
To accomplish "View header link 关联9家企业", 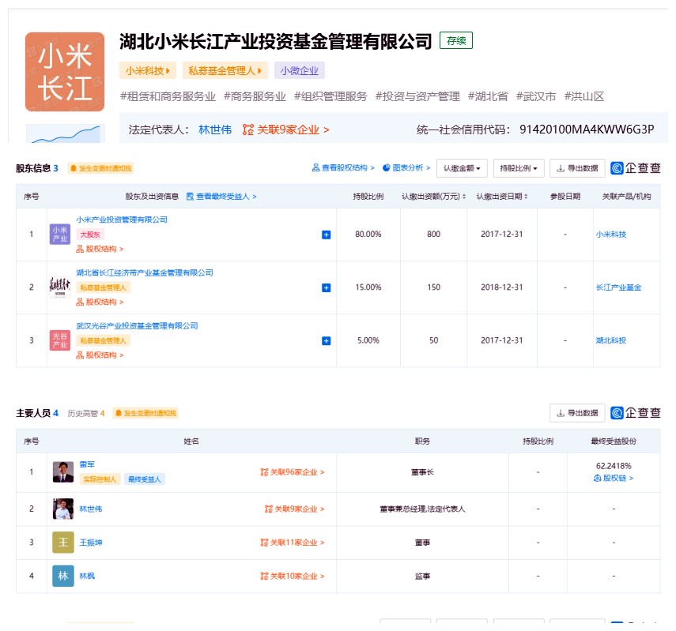I will (x=286, y=130).
